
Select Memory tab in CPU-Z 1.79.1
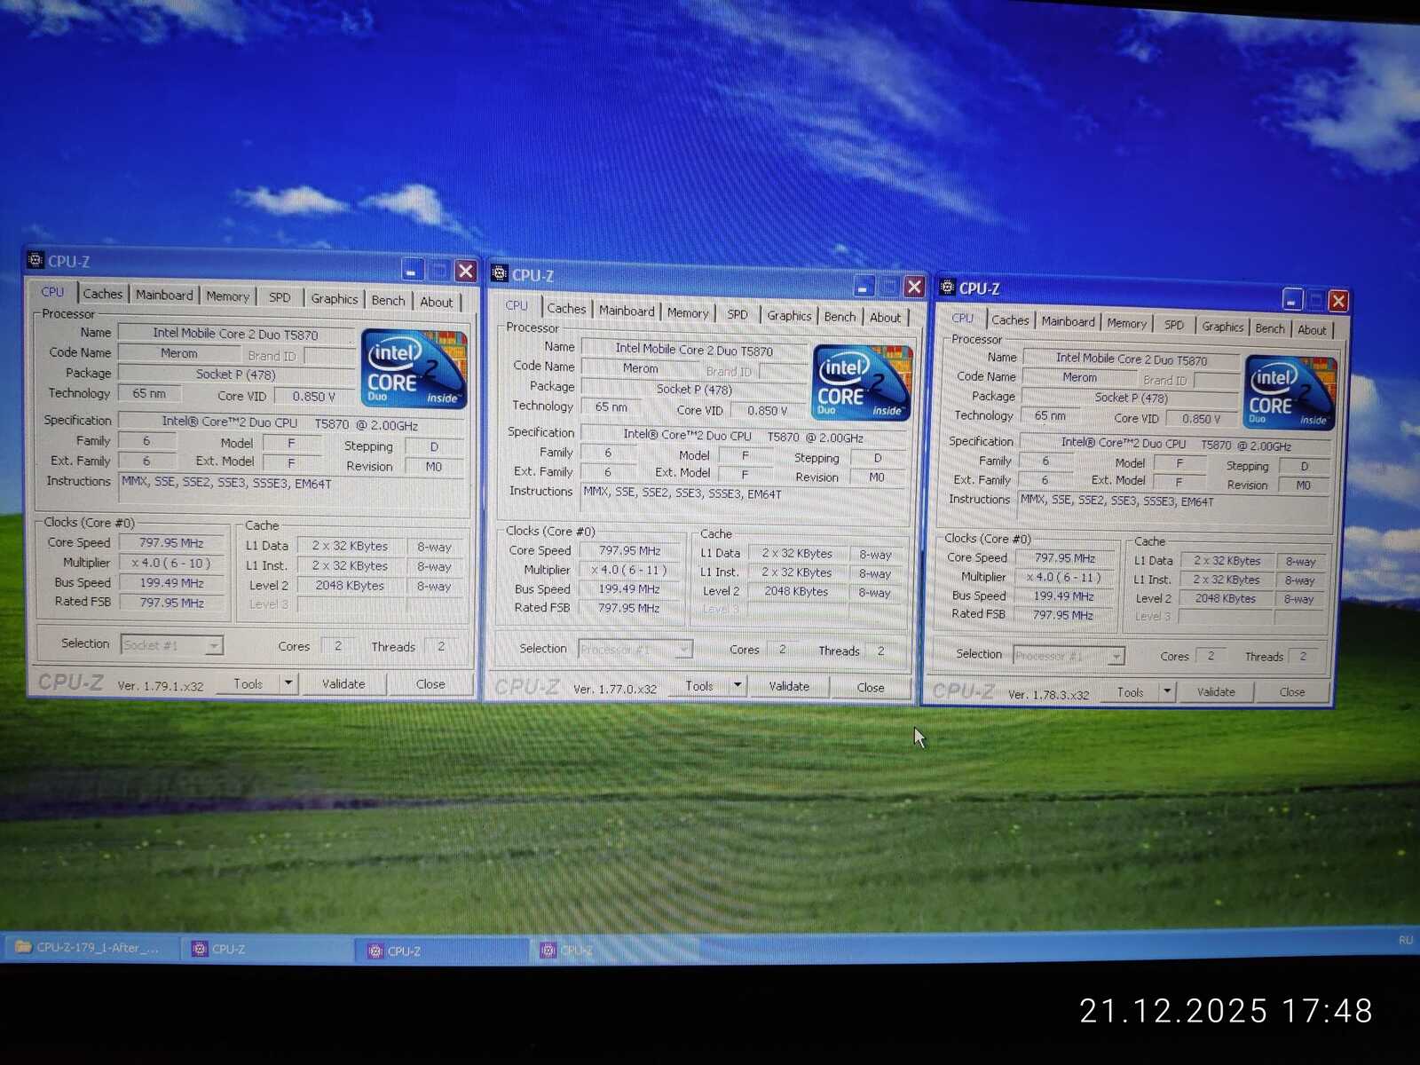coord(228,296)
